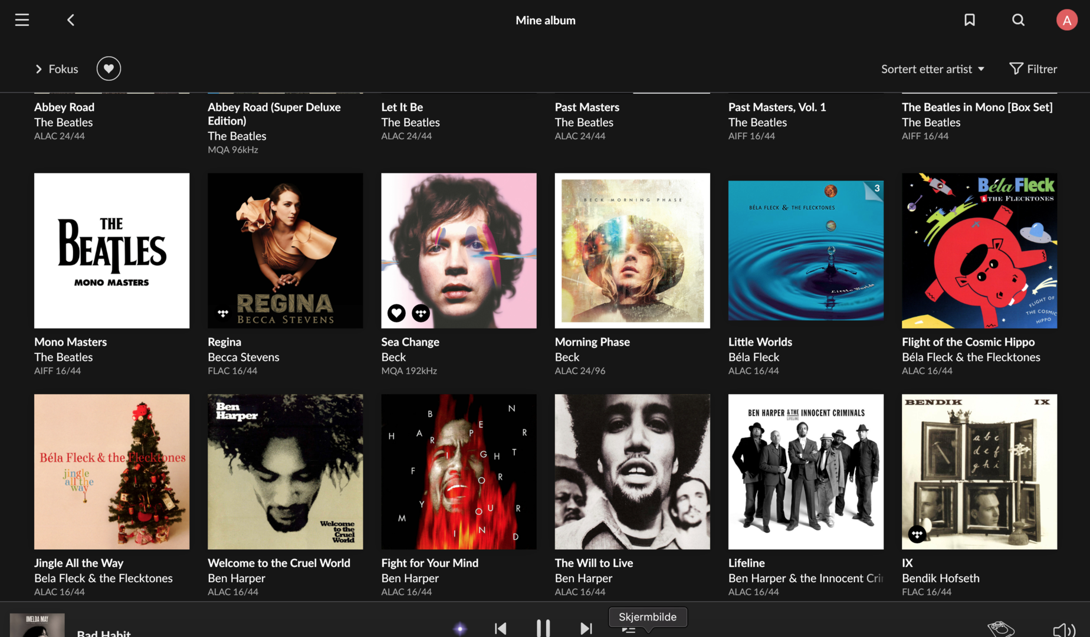This screenshot has height=637, width=1090.
Task: Click FLAC 16/44 label under Regina
Action: pyautogui.click(x=232, y=371)
